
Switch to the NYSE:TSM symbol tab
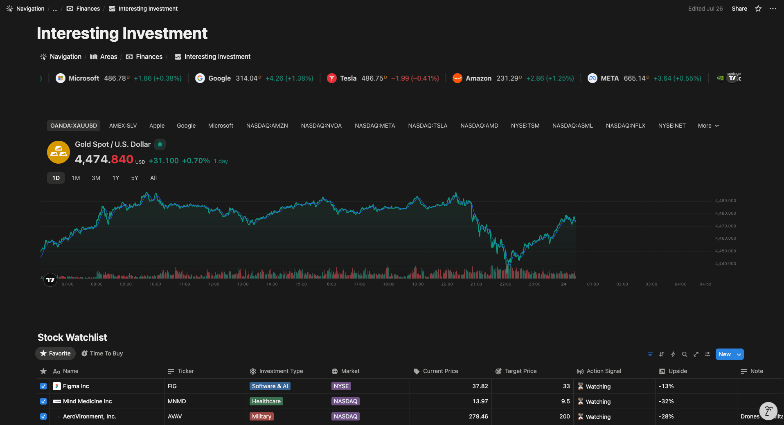pyautogui.click(x=525, y=126)
